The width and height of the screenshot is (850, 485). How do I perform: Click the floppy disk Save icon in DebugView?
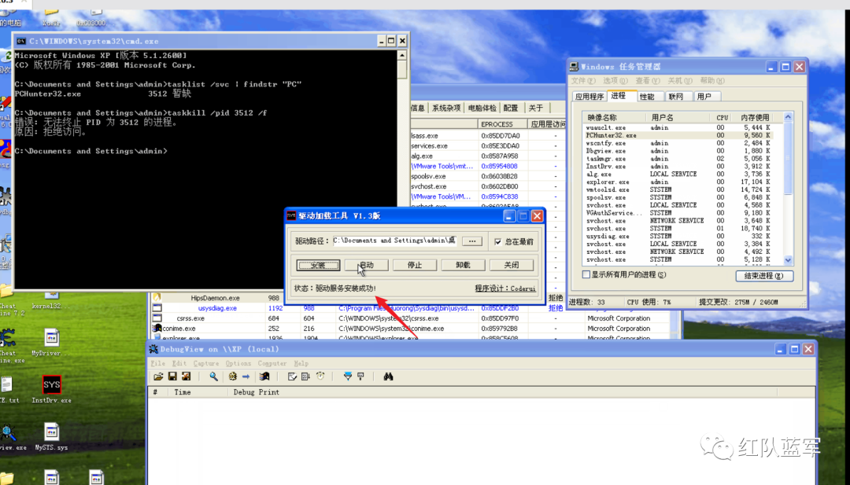[172, 377]
